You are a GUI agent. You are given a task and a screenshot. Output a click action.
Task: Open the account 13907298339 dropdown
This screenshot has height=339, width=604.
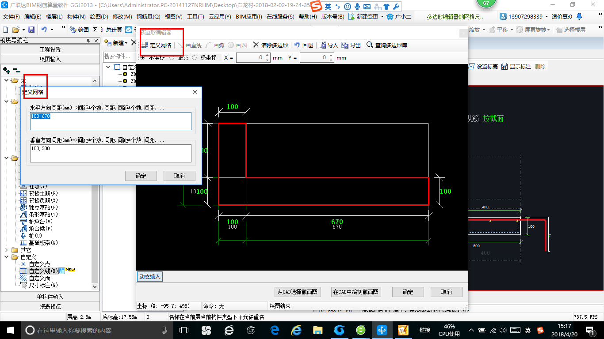pos(547,17)
